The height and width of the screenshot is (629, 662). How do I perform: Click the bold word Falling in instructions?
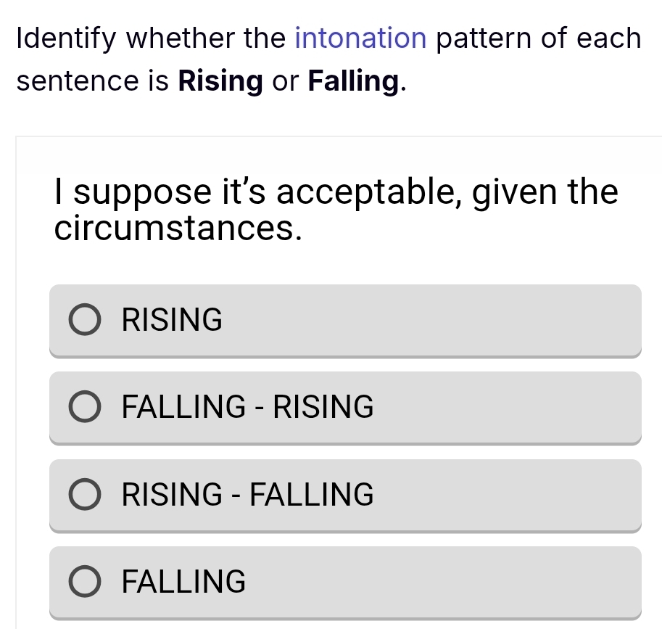(x=353, y=81)
